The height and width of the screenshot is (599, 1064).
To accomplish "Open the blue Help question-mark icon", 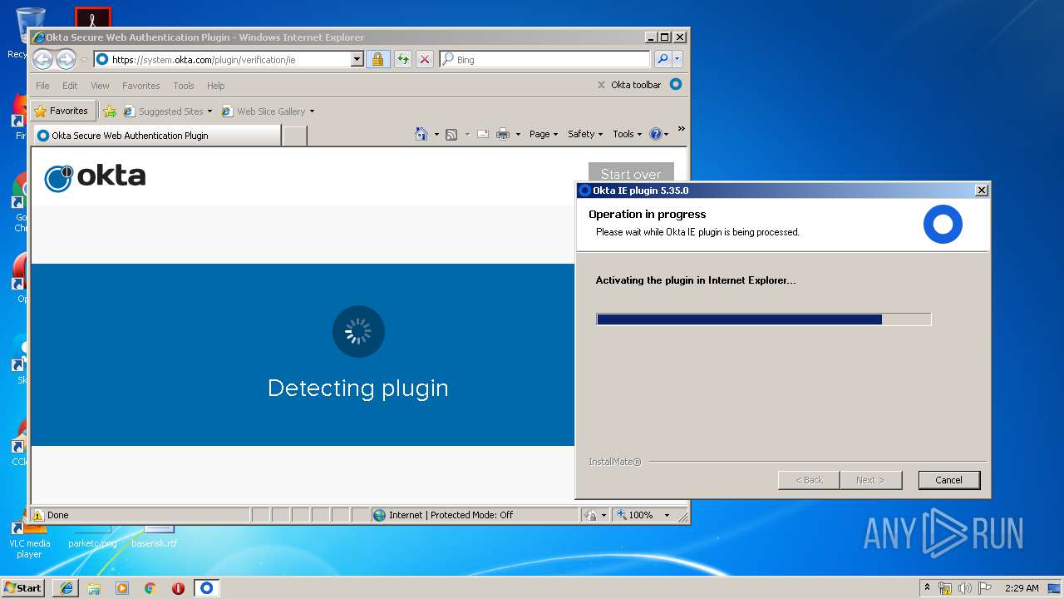I will click(x=655, y=134).
